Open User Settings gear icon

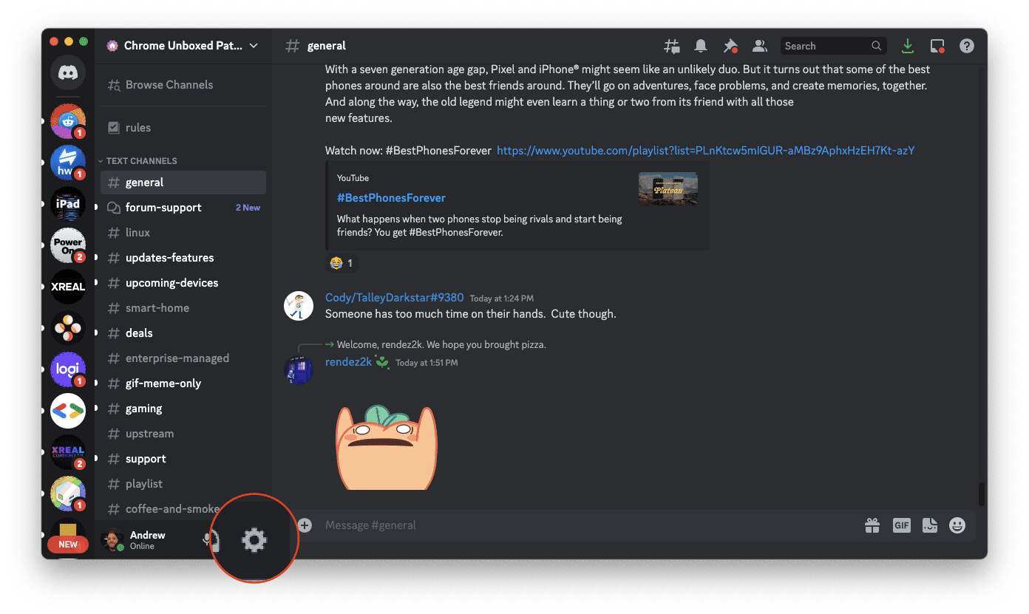(x=254, y=540)
